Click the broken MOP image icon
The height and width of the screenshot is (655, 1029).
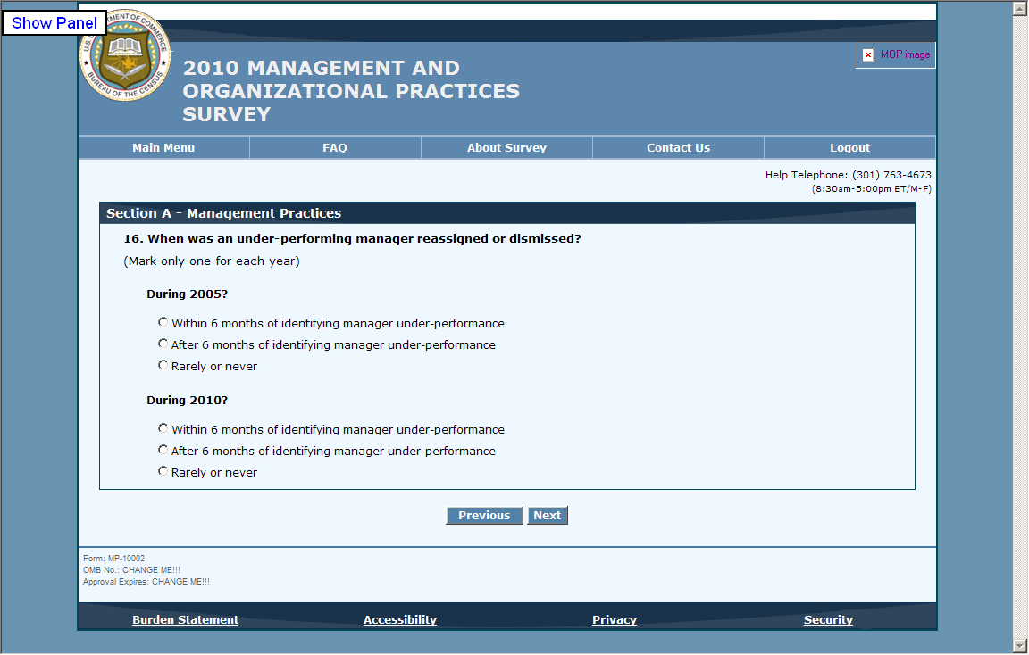[x=867, y=55]
